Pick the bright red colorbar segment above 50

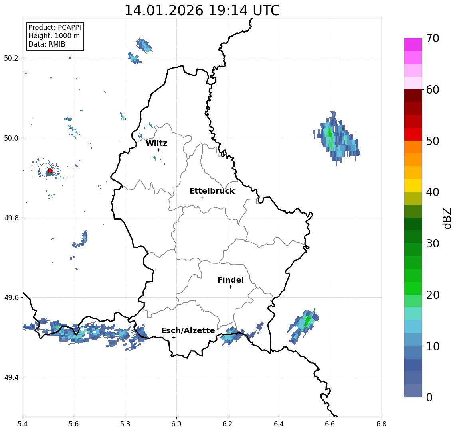pos(413,134)
